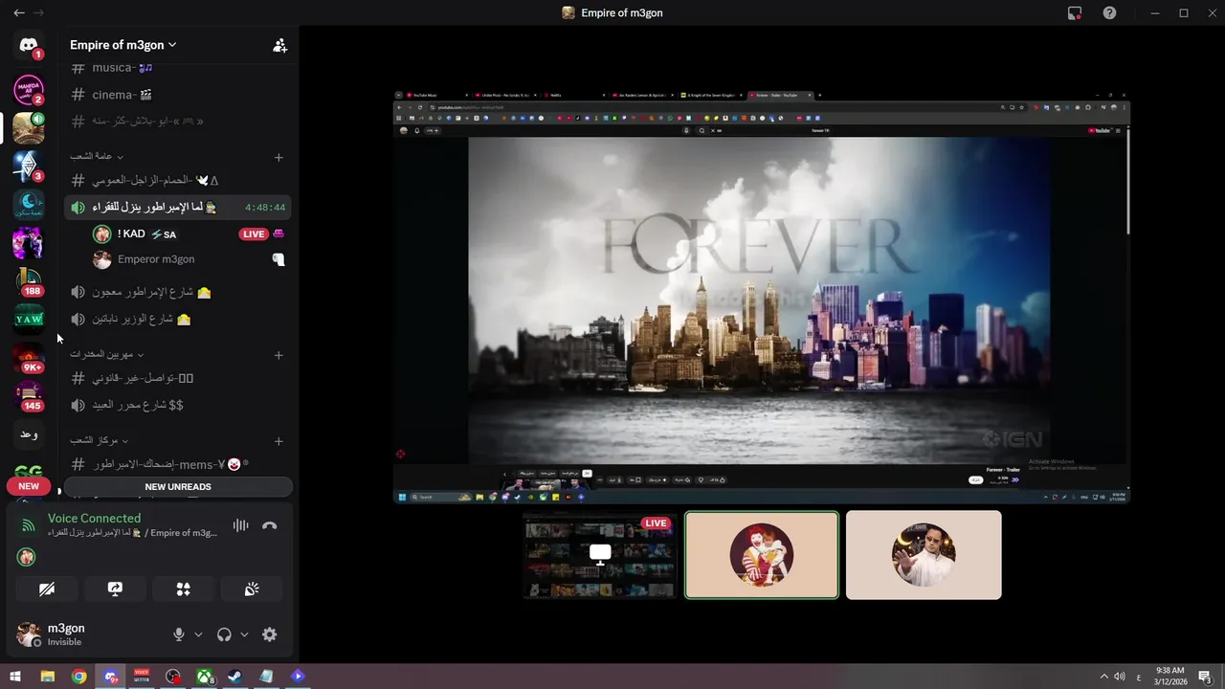
Task: Open output device options arrow
Action: (x=244, y=634)
